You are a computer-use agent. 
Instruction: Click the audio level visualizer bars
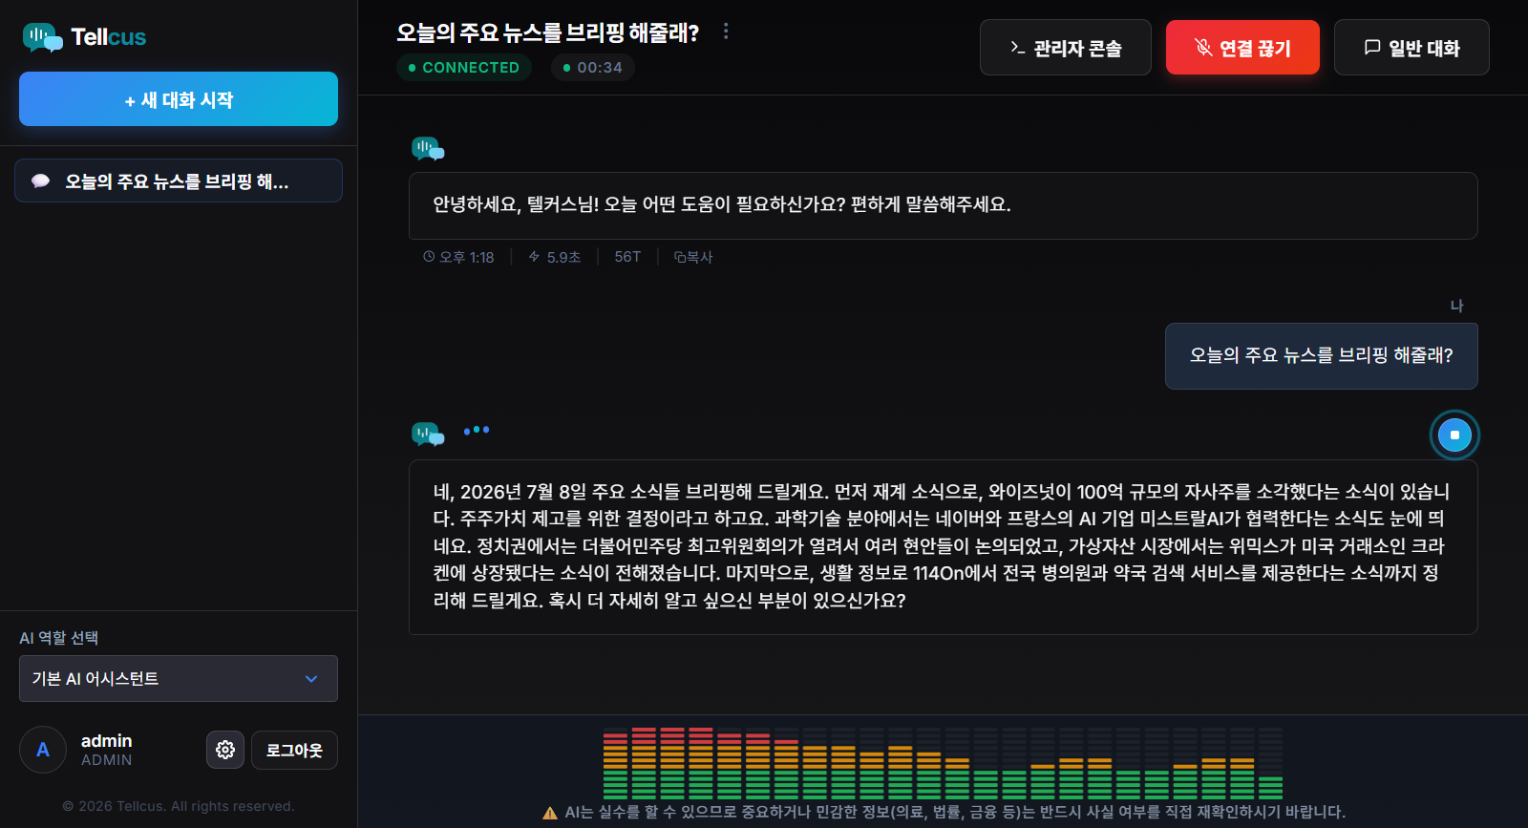(x=943, y=763)
